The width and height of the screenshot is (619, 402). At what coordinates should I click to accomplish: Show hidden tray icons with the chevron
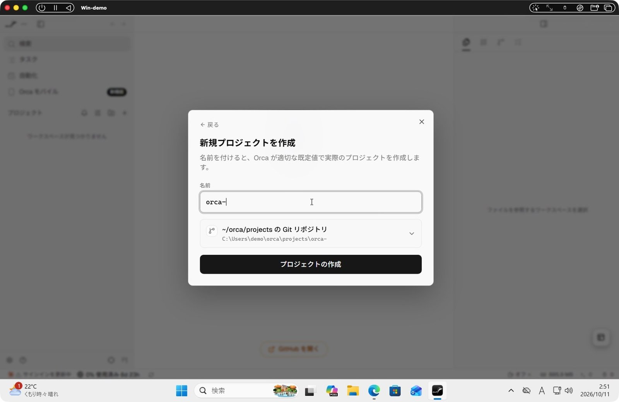[x=511, y=391]
